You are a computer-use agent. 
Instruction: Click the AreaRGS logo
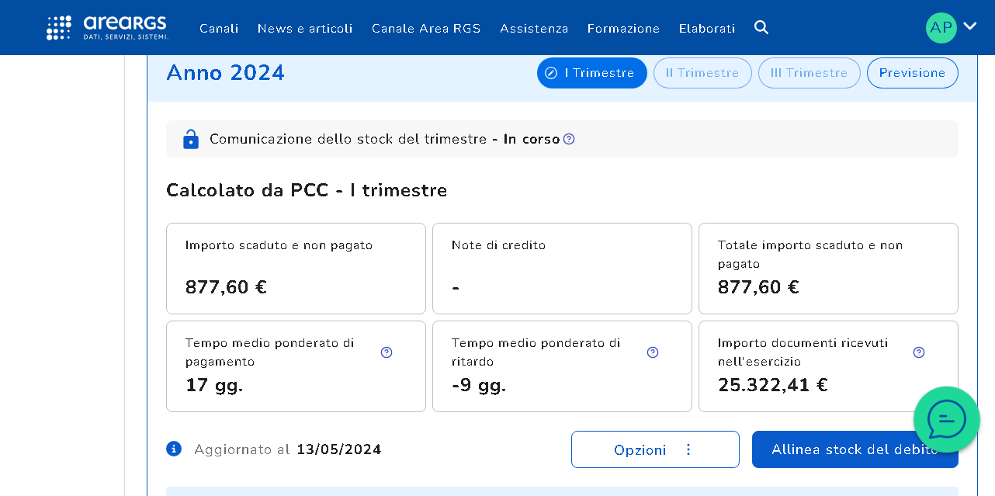click(x=107, y=28)
